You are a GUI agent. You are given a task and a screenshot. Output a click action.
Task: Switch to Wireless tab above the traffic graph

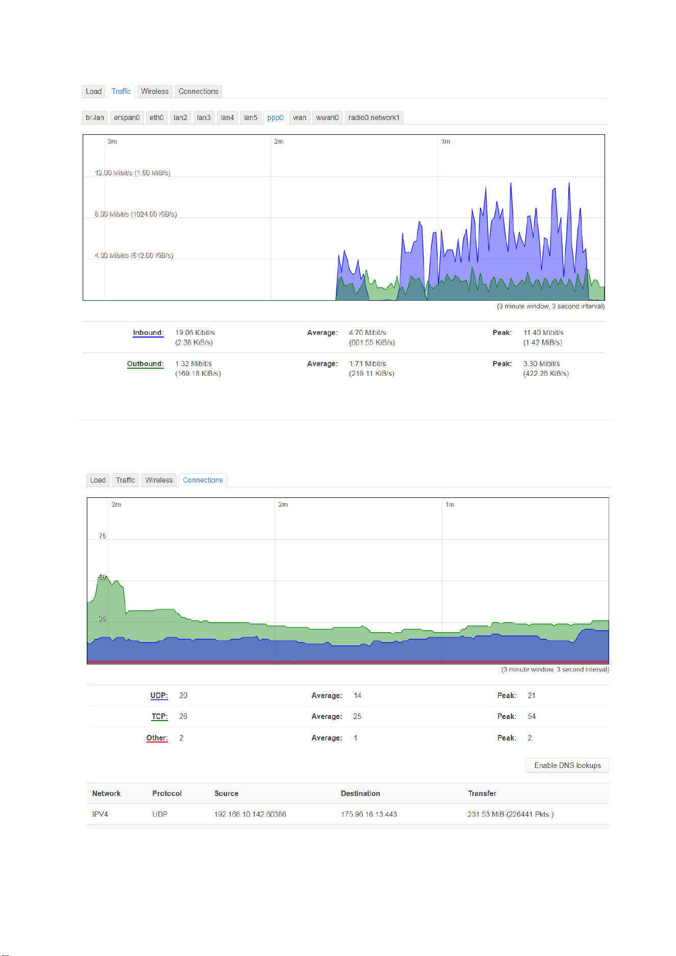(155, 91)
